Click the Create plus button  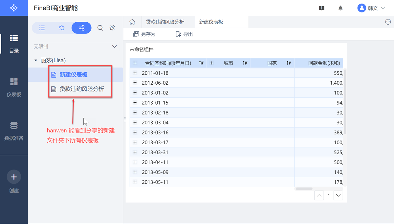point(14,177)
